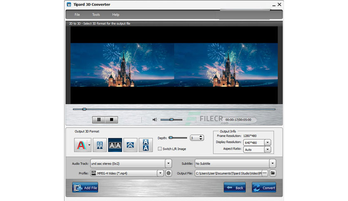The width and height of the screenshot is (348, 201).
Task: Choose Side by Side half-width 3D format
Action: point(99,145)
